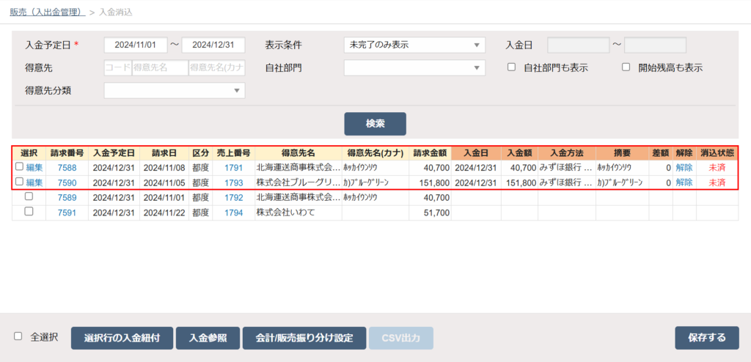Click the 入金予定日 start date field 2024/11/01
751x362 pixels.
point(136,45)
